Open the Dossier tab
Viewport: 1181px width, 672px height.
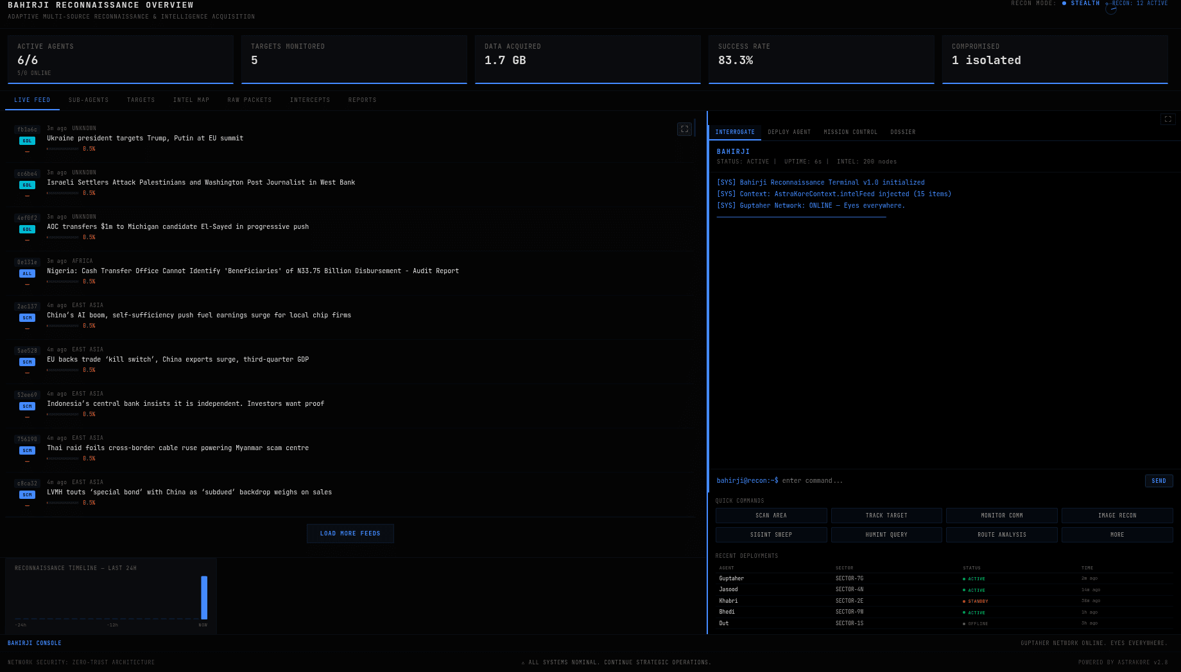click(x=903, y=132)
